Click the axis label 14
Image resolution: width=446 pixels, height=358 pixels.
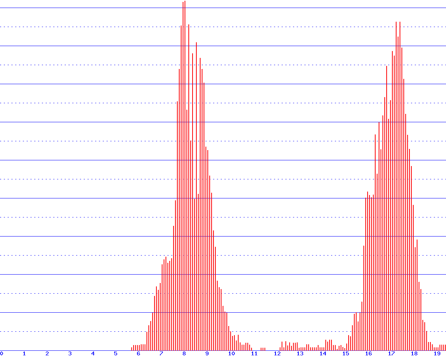click(x=323, y=354)
